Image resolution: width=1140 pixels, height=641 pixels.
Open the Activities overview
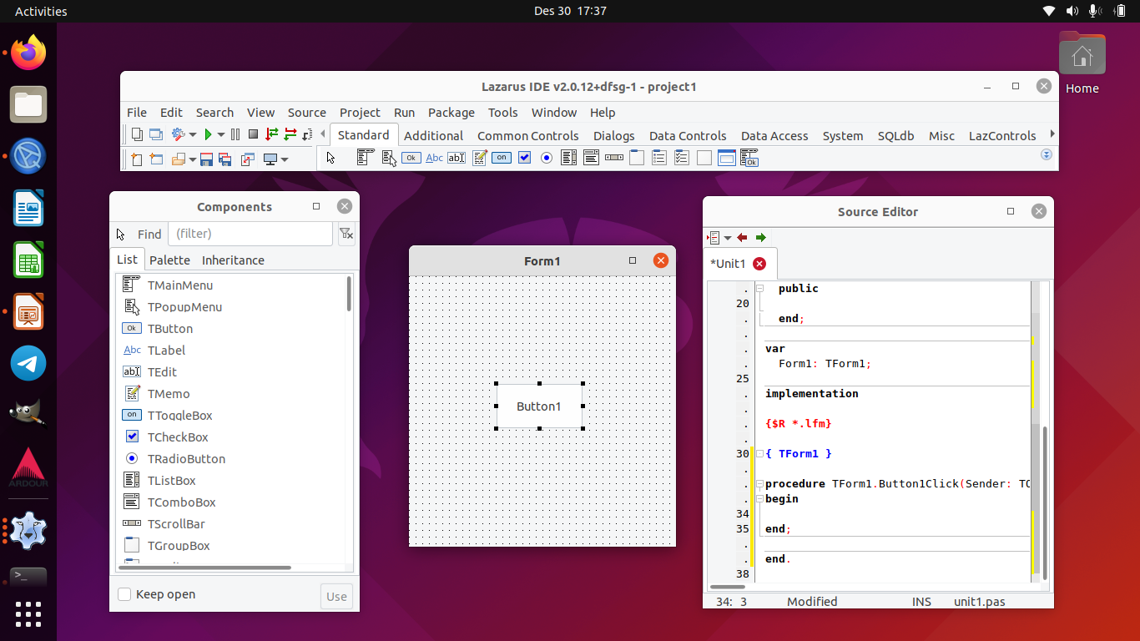pyautogui.click(x=41, y=11)
